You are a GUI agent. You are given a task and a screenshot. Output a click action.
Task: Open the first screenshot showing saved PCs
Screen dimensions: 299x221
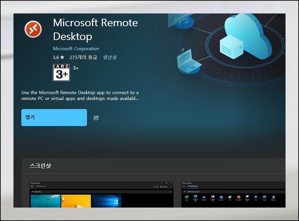(102, 194)
